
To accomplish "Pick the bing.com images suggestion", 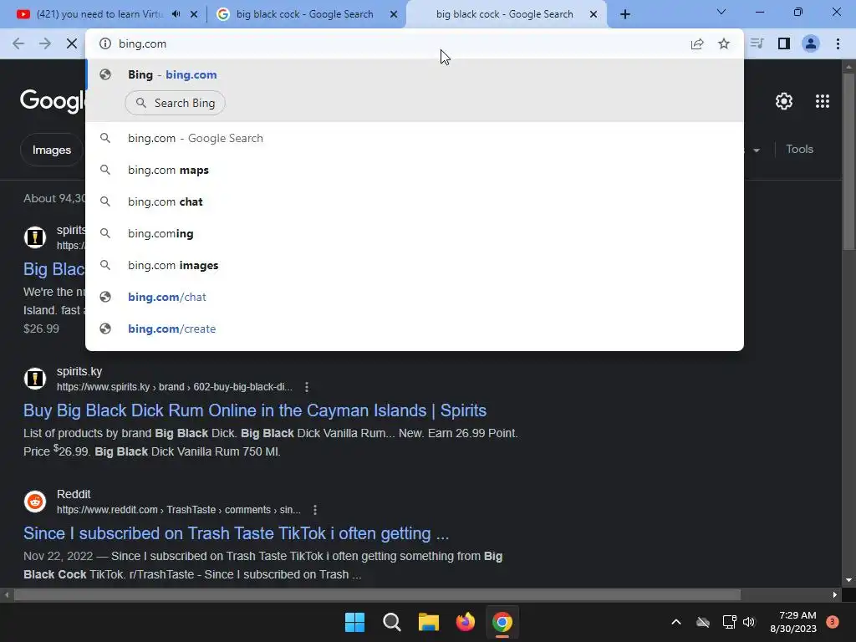I will tap(415, 265).
